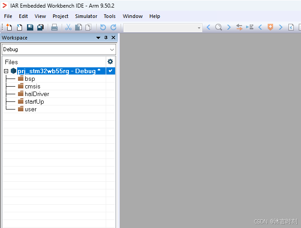Click the IAR logo in title bar

[x=4, y=5]
